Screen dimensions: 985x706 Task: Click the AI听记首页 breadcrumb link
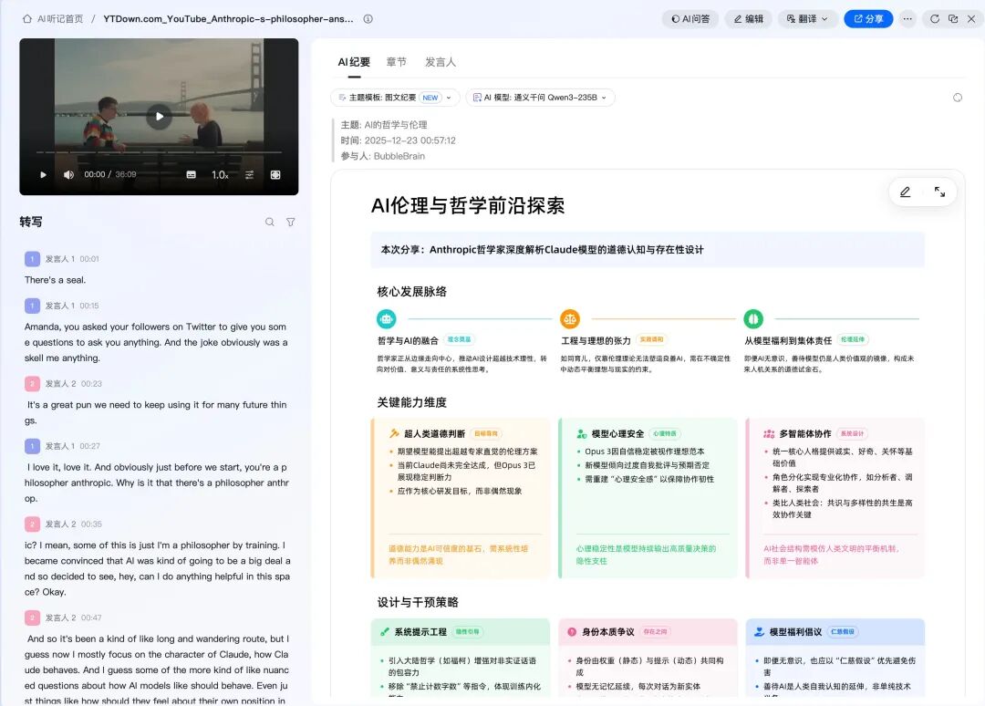pos(60,19)
